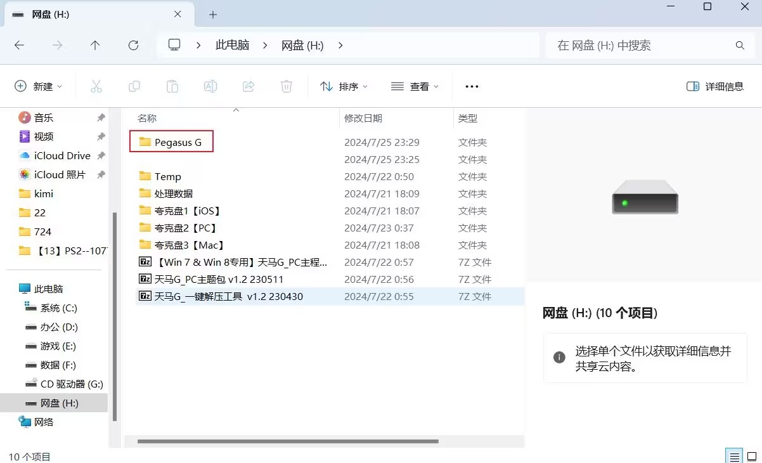The width and height of the screenshot is (762, 463).
Task: Click the Cut scissors icon
Action: click(96, 86)
